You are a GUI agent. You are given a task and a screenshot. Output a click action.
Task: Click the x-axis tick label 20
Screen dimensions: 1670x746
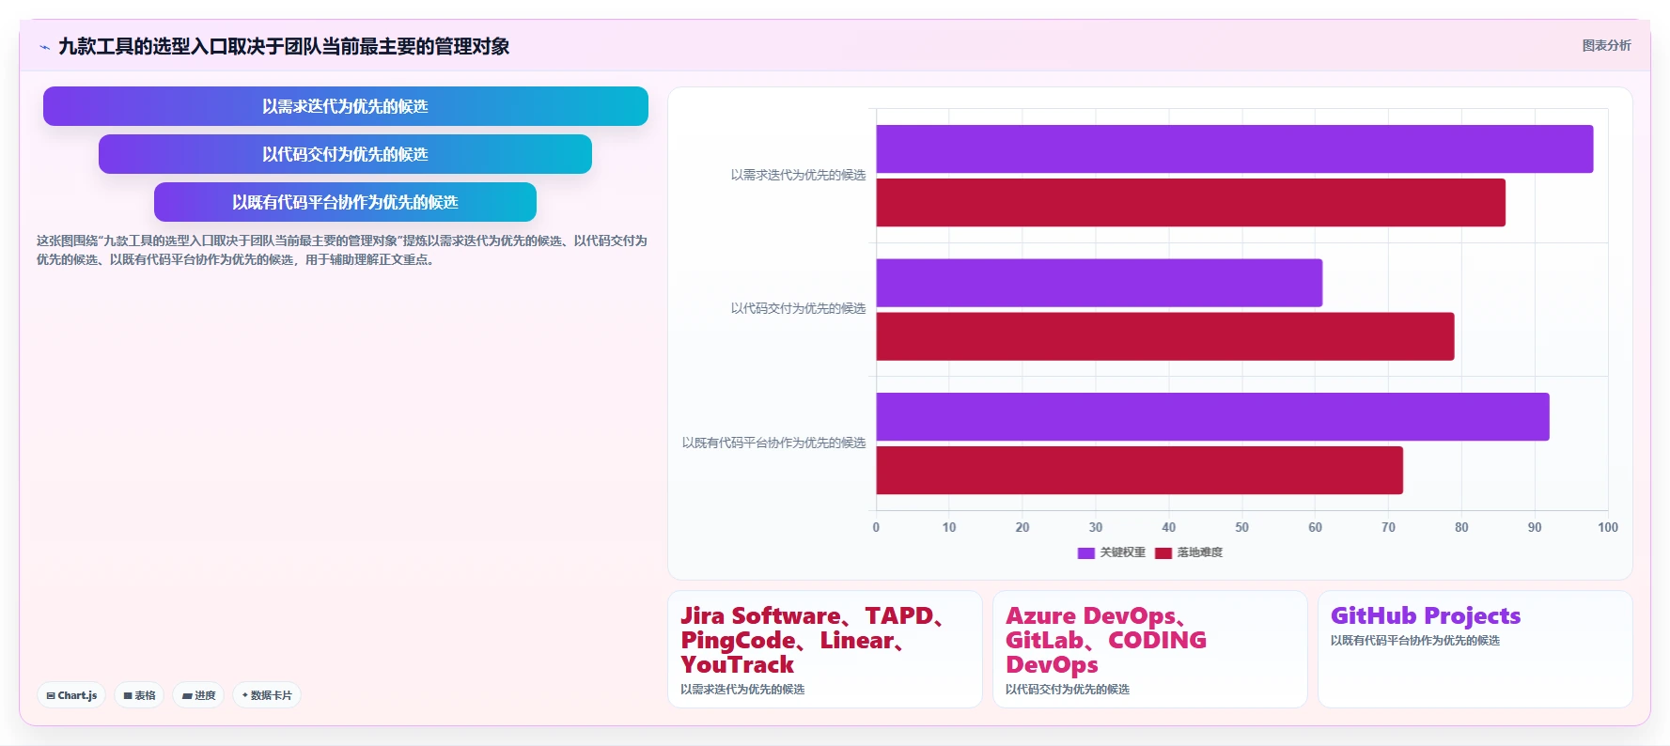[1022, 527]
